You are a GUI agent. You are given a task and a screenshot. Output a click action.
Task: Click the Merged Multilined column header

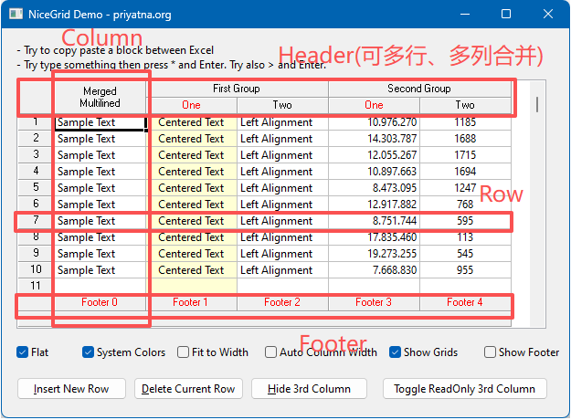[100, 97]
